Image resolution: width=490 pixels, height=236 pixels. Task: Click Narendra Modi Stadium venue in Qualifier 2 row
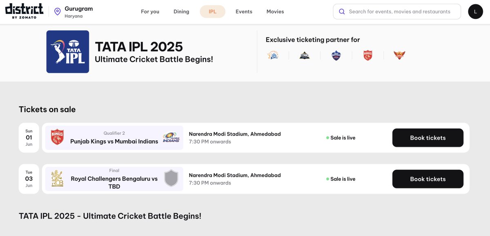pyautogui.click(x=235, y=134)
